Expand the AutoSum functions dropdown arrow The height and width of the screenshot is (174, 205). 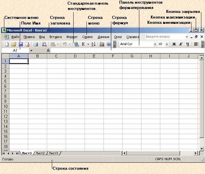pyautogui.click(x=88, y=44)
